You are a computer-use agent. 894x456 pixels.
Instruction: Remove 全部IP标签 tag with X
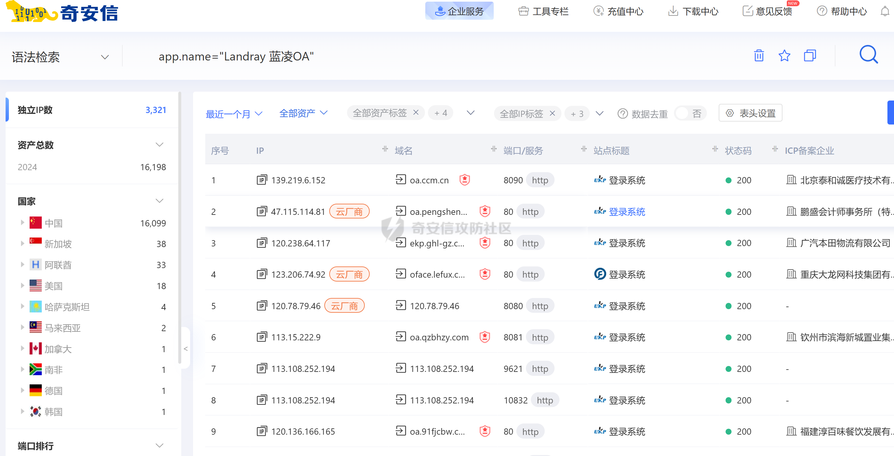(552, 113)
